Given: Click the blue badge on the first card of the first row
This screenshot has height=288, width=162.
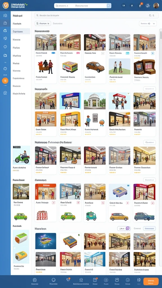Looking at the screenshot, I should click(53, 53).
